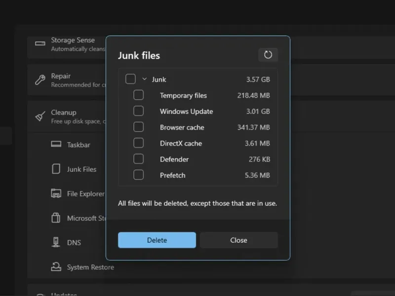
Task: Click the DNS icon
Action: coord(56,242)
